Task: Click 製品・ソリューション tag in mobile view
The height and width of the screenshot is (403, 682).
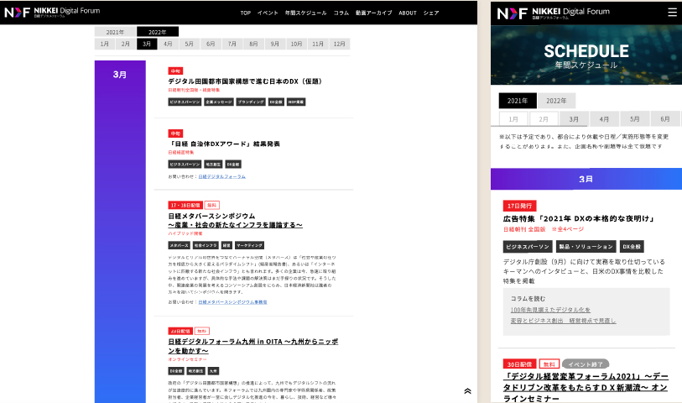Action: point(586,247)
